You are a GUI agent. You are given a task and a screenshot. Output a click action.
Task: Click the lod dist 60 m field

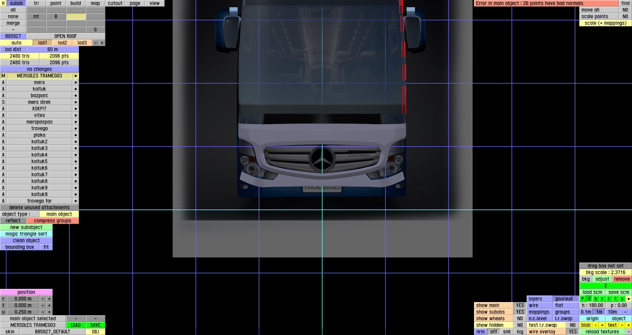click(53, 49)
